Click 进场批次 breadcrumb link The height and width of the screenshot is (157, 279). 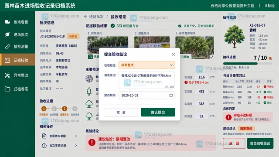[x=96, y=17]
